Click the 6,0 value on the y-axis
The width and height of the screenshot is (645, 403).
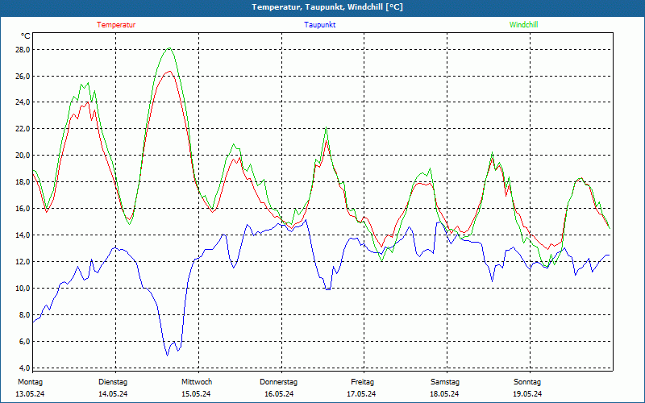[24, 341]
